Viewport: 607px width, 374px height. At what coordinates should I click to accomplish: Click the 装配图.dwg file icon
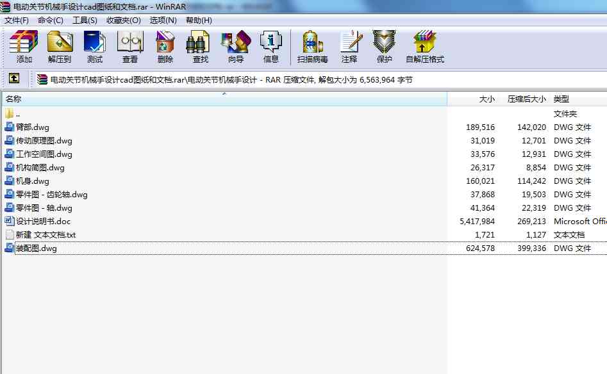[9, 248]
